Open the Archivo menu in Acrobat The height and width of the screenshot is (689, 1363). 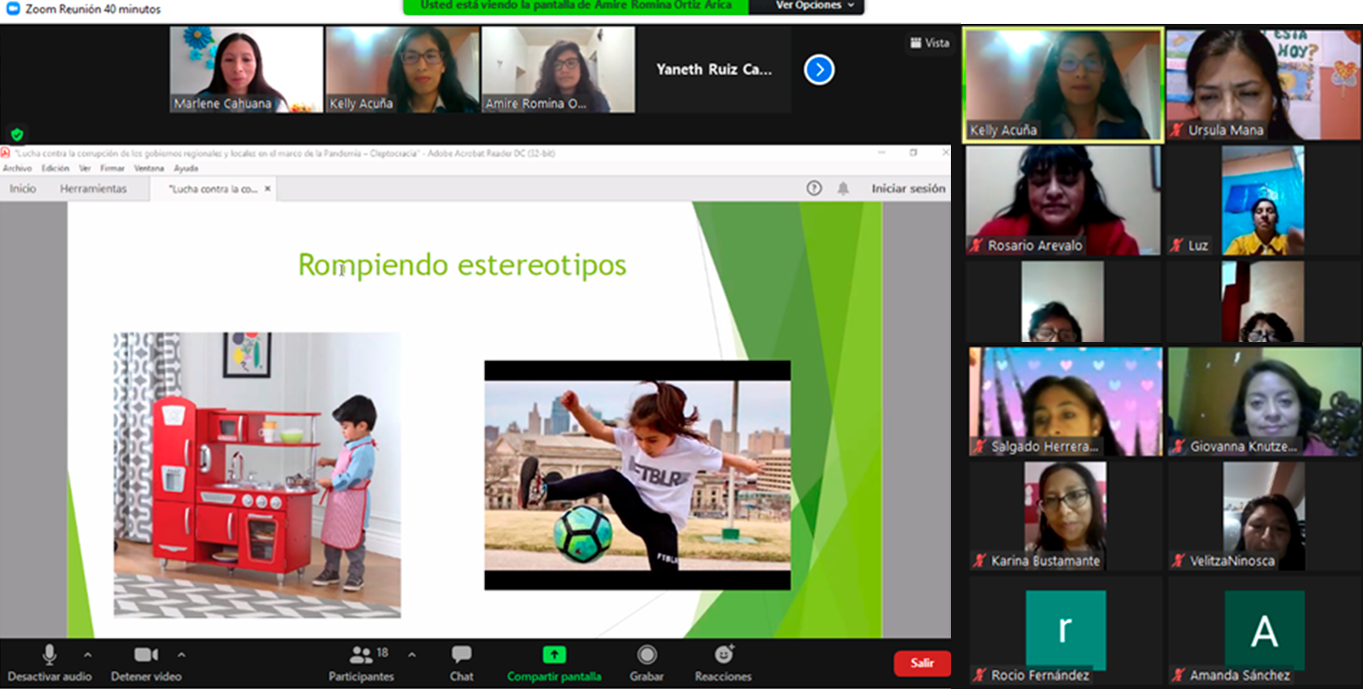click(x=17, y=169)
